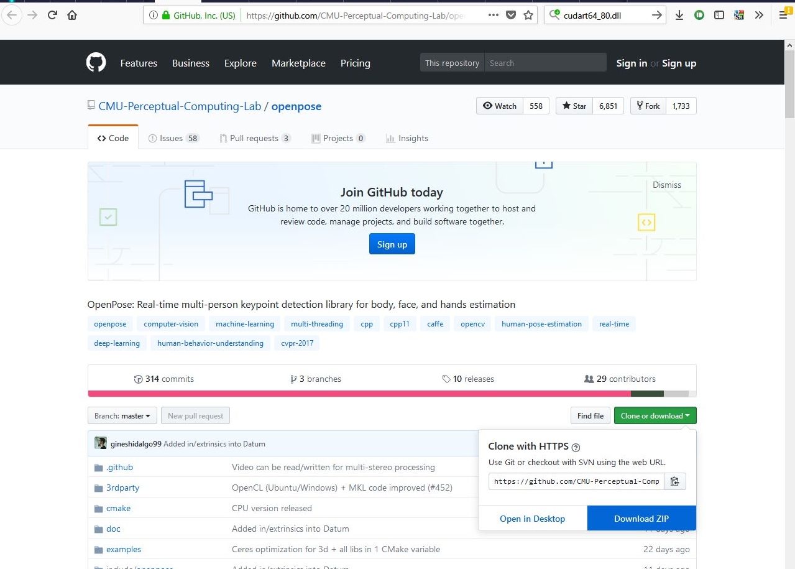Bookmark this page with star icon
This screenshot has height=569, width=795.
528,16
